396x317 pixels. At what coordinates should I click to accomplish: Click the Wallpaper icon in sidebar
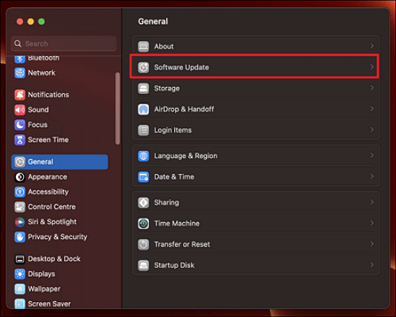(20, 289)
